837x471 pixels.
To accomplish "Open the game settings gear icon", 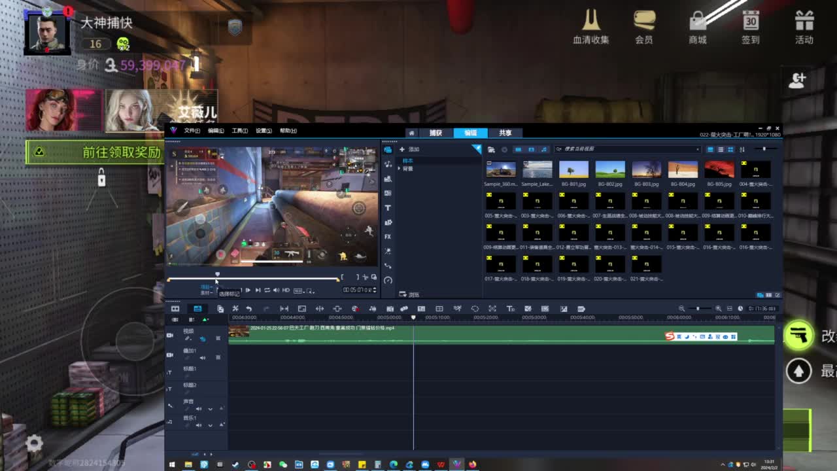I will (34, 444).
